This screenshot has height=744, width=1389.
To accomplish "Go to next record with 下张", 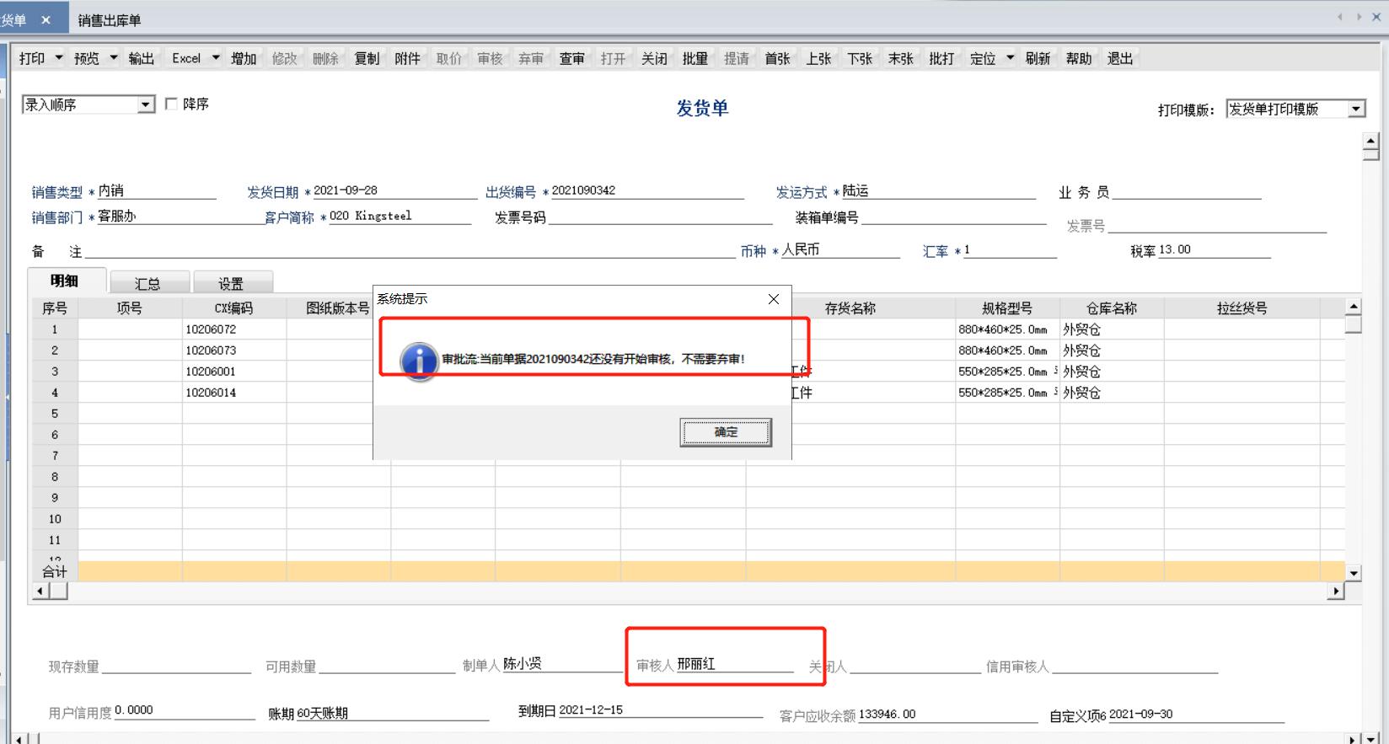I will [x=860, y=58].
